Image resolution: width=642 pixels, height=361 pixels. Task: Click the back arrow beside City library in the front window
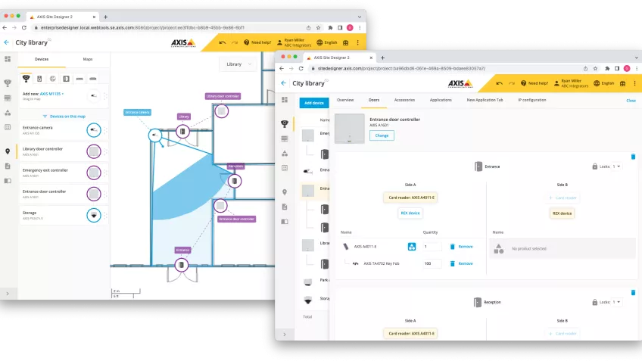[x=284, y=83]
